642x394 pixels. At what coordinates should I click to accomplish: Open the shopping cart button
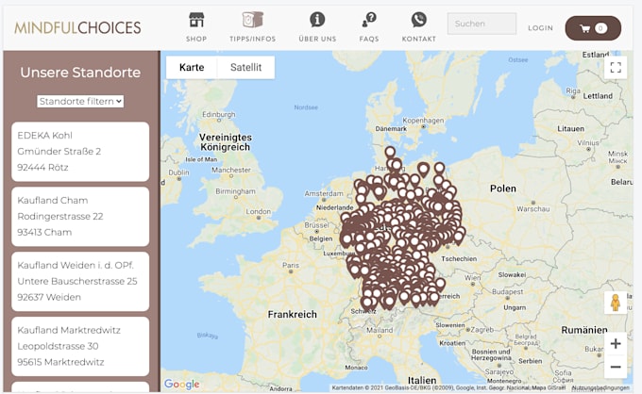pos(593,28)
